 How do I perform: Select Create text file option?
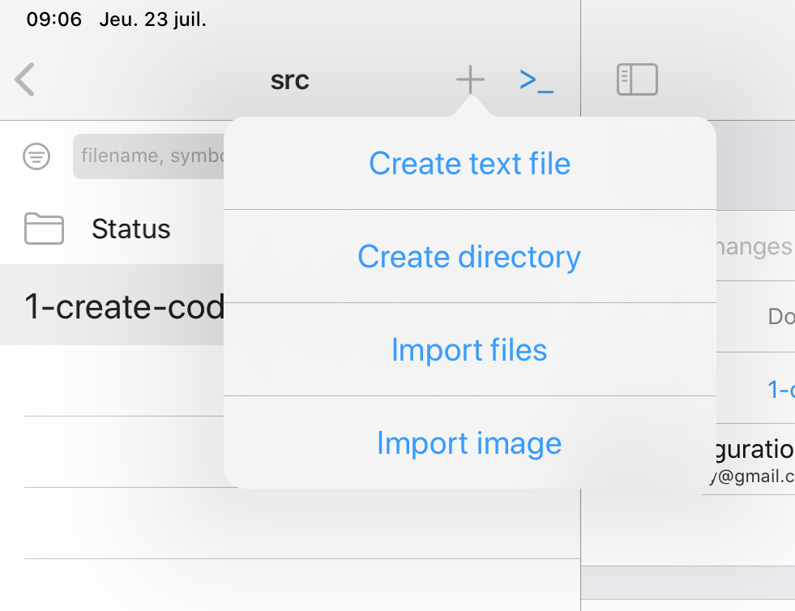tap(469, 164)
